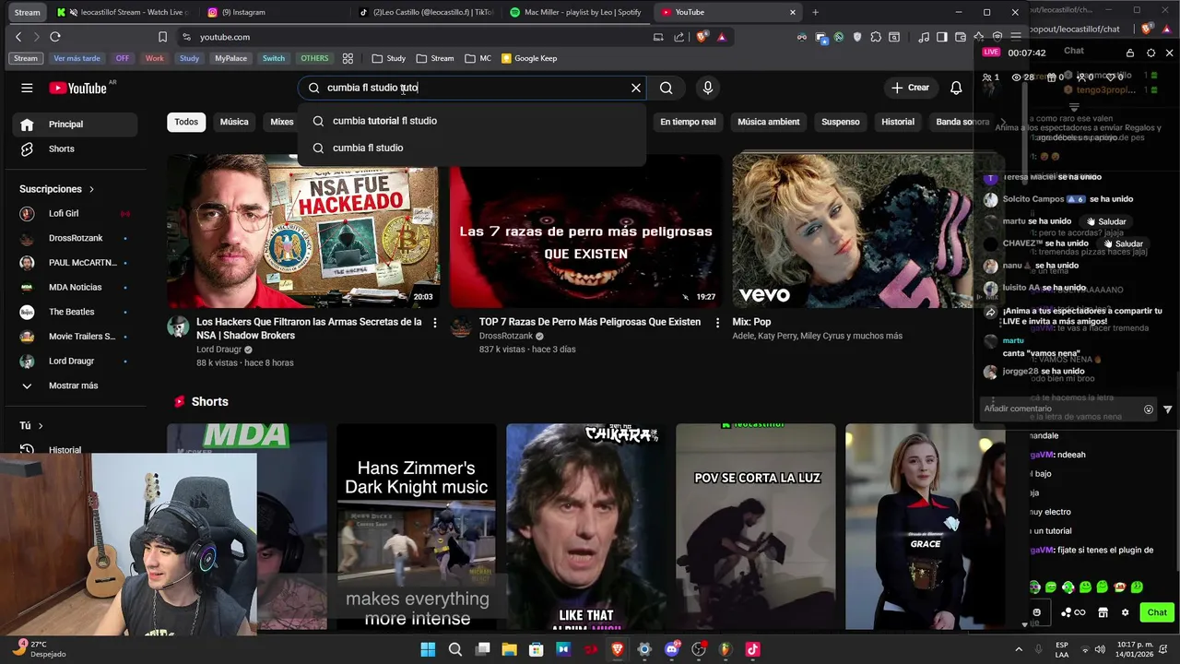Open the Windows Start button
This screenshot has width=1180, height=664.
428,649
